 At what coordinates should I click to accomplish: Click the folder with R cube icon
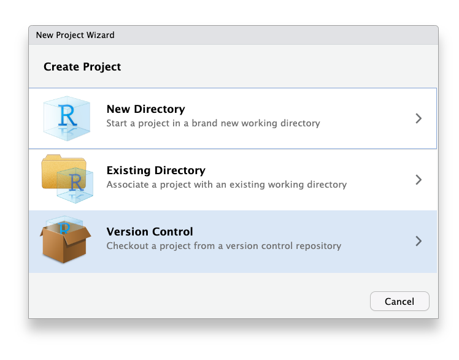pyautogui.click(x=67, y=178)
